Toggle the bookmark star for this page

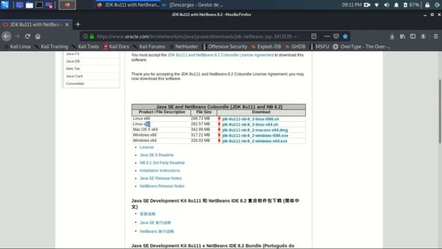click(345, 37)
